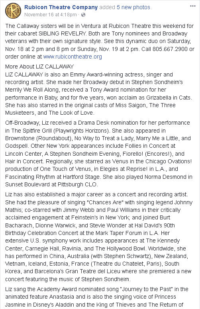Click the 'Grizabella in Cats' text
This screenshot has height=309, width=200.
coord(169,98)
